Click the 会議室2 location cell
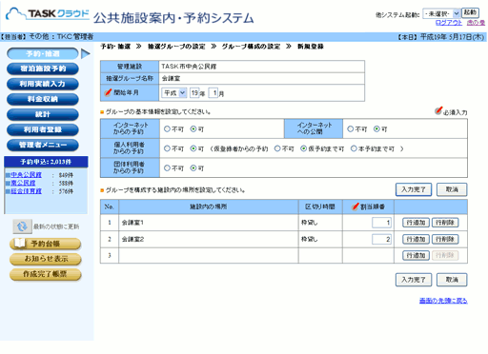The height and width of the screenshot is (354, 488). coord(209,239)
